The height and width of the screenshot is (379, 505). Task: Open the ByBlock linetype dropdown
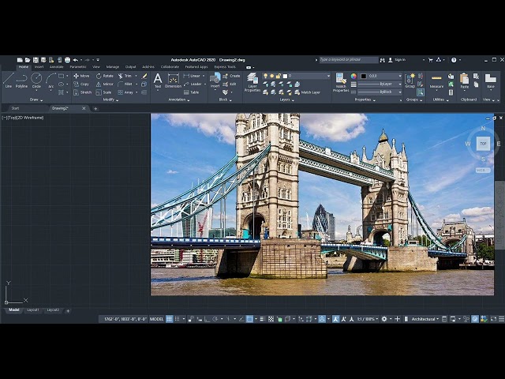pyautogui.click(x=380, y=92)
